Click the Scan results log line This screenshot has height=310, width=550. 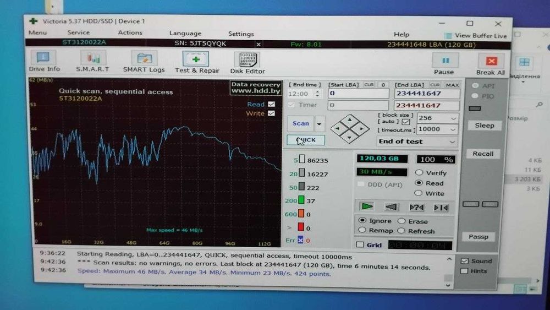(x=254, y=264)
